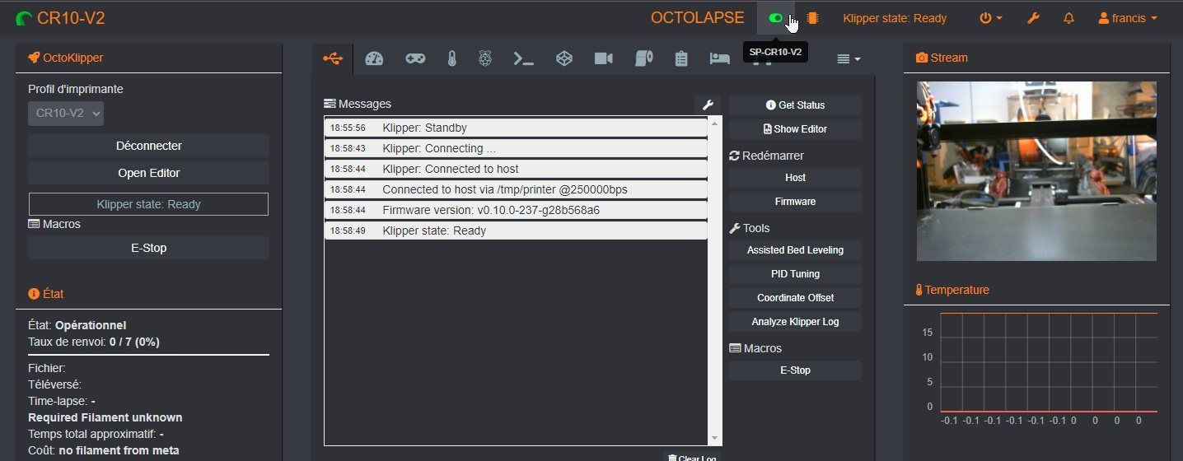This screenshot has width=1183, height=461.
Task: Open the Raspberry Pi tab
Action: [485, 58]
